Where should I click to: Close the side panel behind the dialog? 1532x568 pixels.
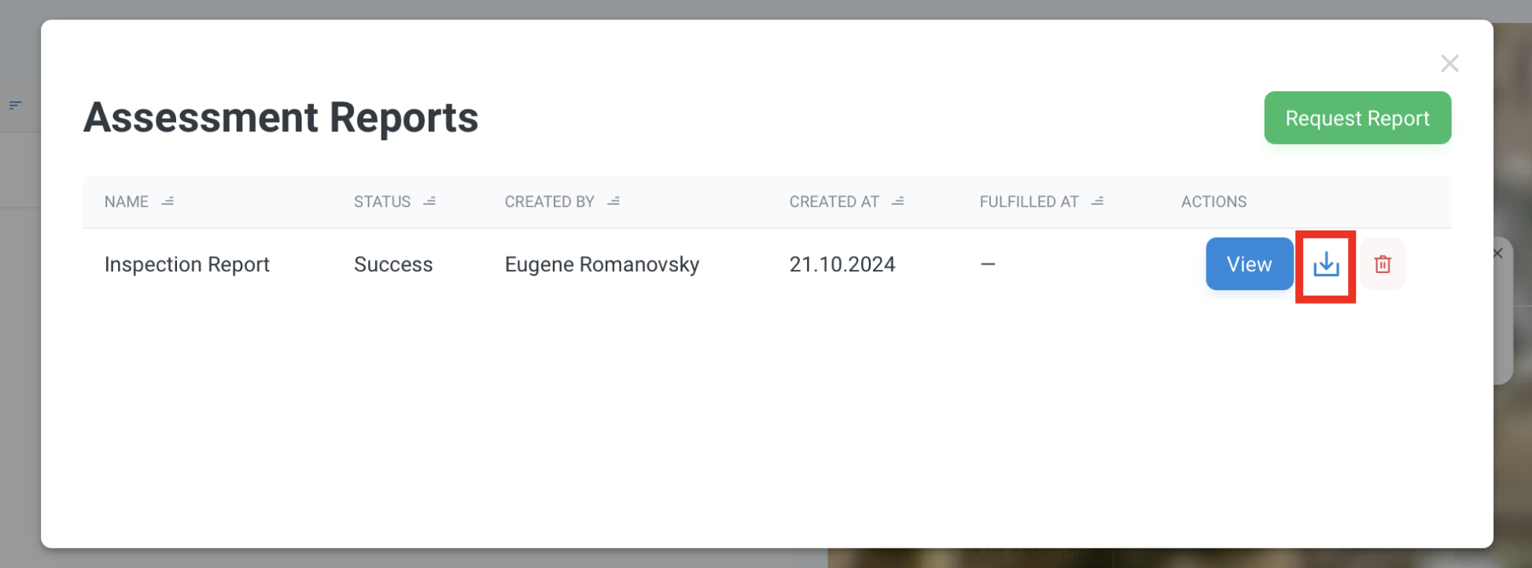point(1498,253)
